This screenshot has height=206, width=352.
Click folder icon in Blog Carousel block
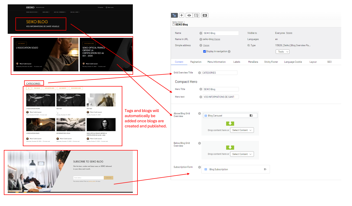[x=251, y=116]
